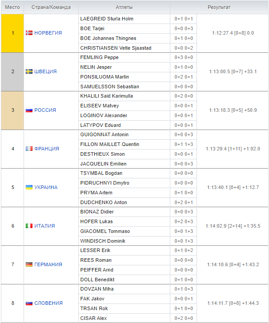Click the France flag icon

tap(29, 149)
